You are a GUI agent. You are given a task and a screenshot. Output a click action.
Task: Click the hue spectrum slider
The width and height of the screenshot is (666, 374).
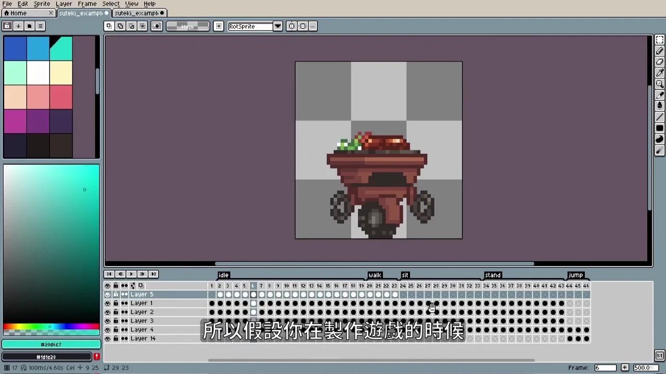click(51, 327)
